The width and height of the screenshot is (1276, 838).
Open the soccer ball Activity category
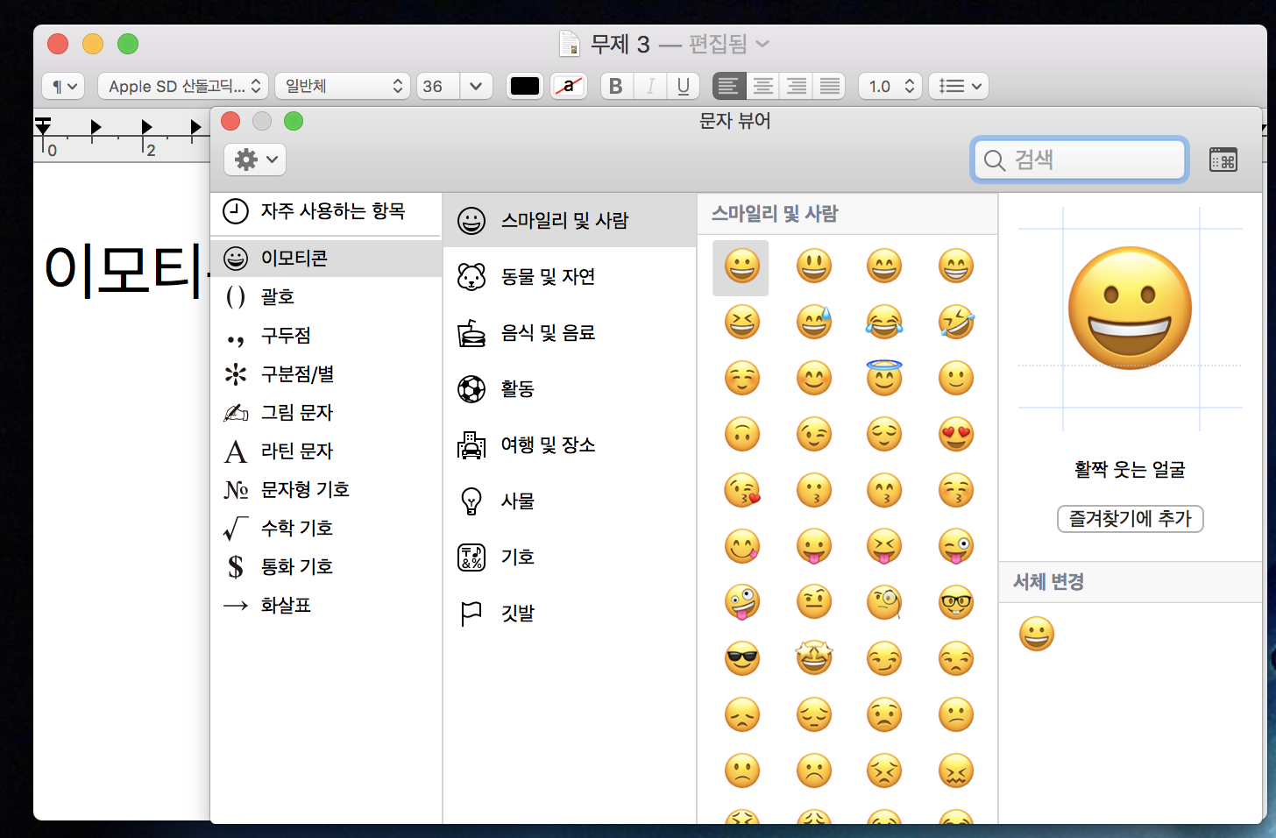pos(570,388)
